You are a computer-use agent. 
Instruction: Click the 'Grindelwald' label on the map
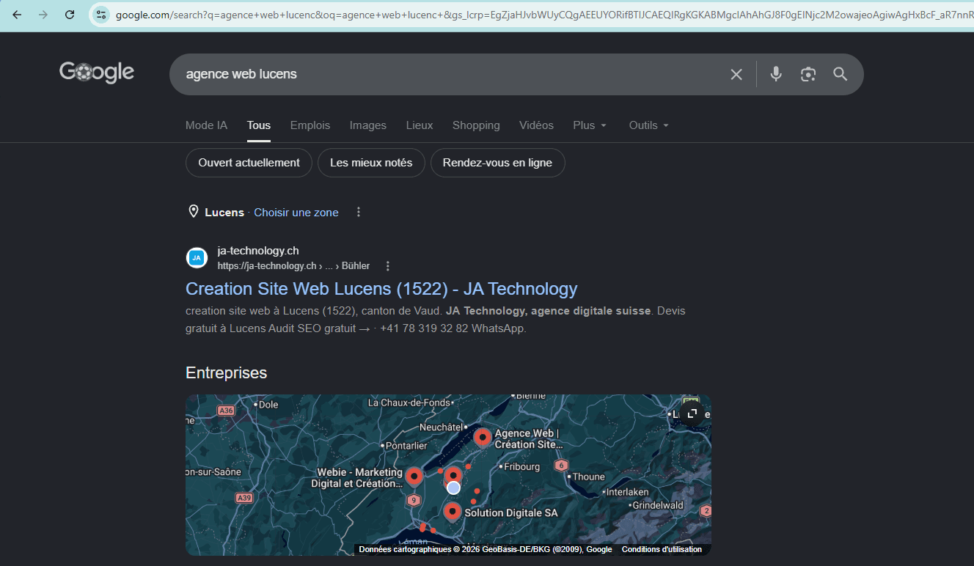[658, 505]
